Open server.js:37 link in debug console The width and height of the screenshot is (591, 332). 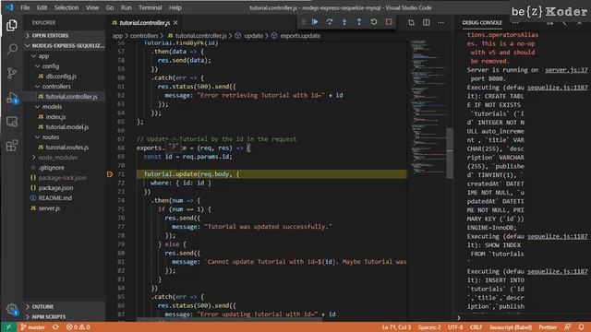point(566,70)
